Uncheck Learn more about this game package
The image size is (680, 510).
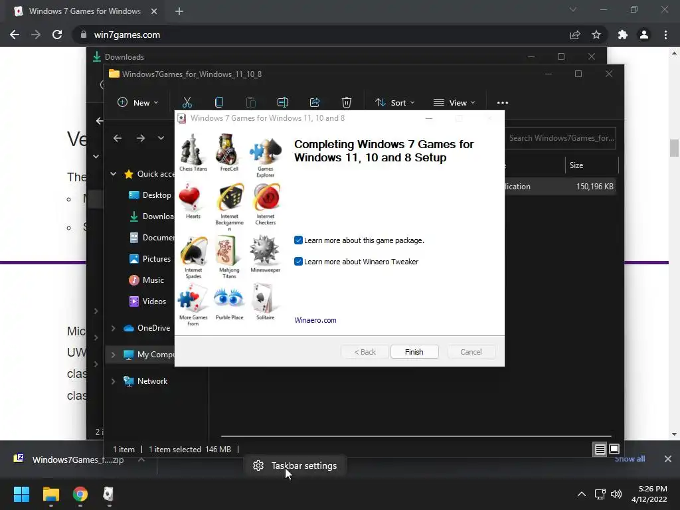pyautogui.click(x=298, y=240)
